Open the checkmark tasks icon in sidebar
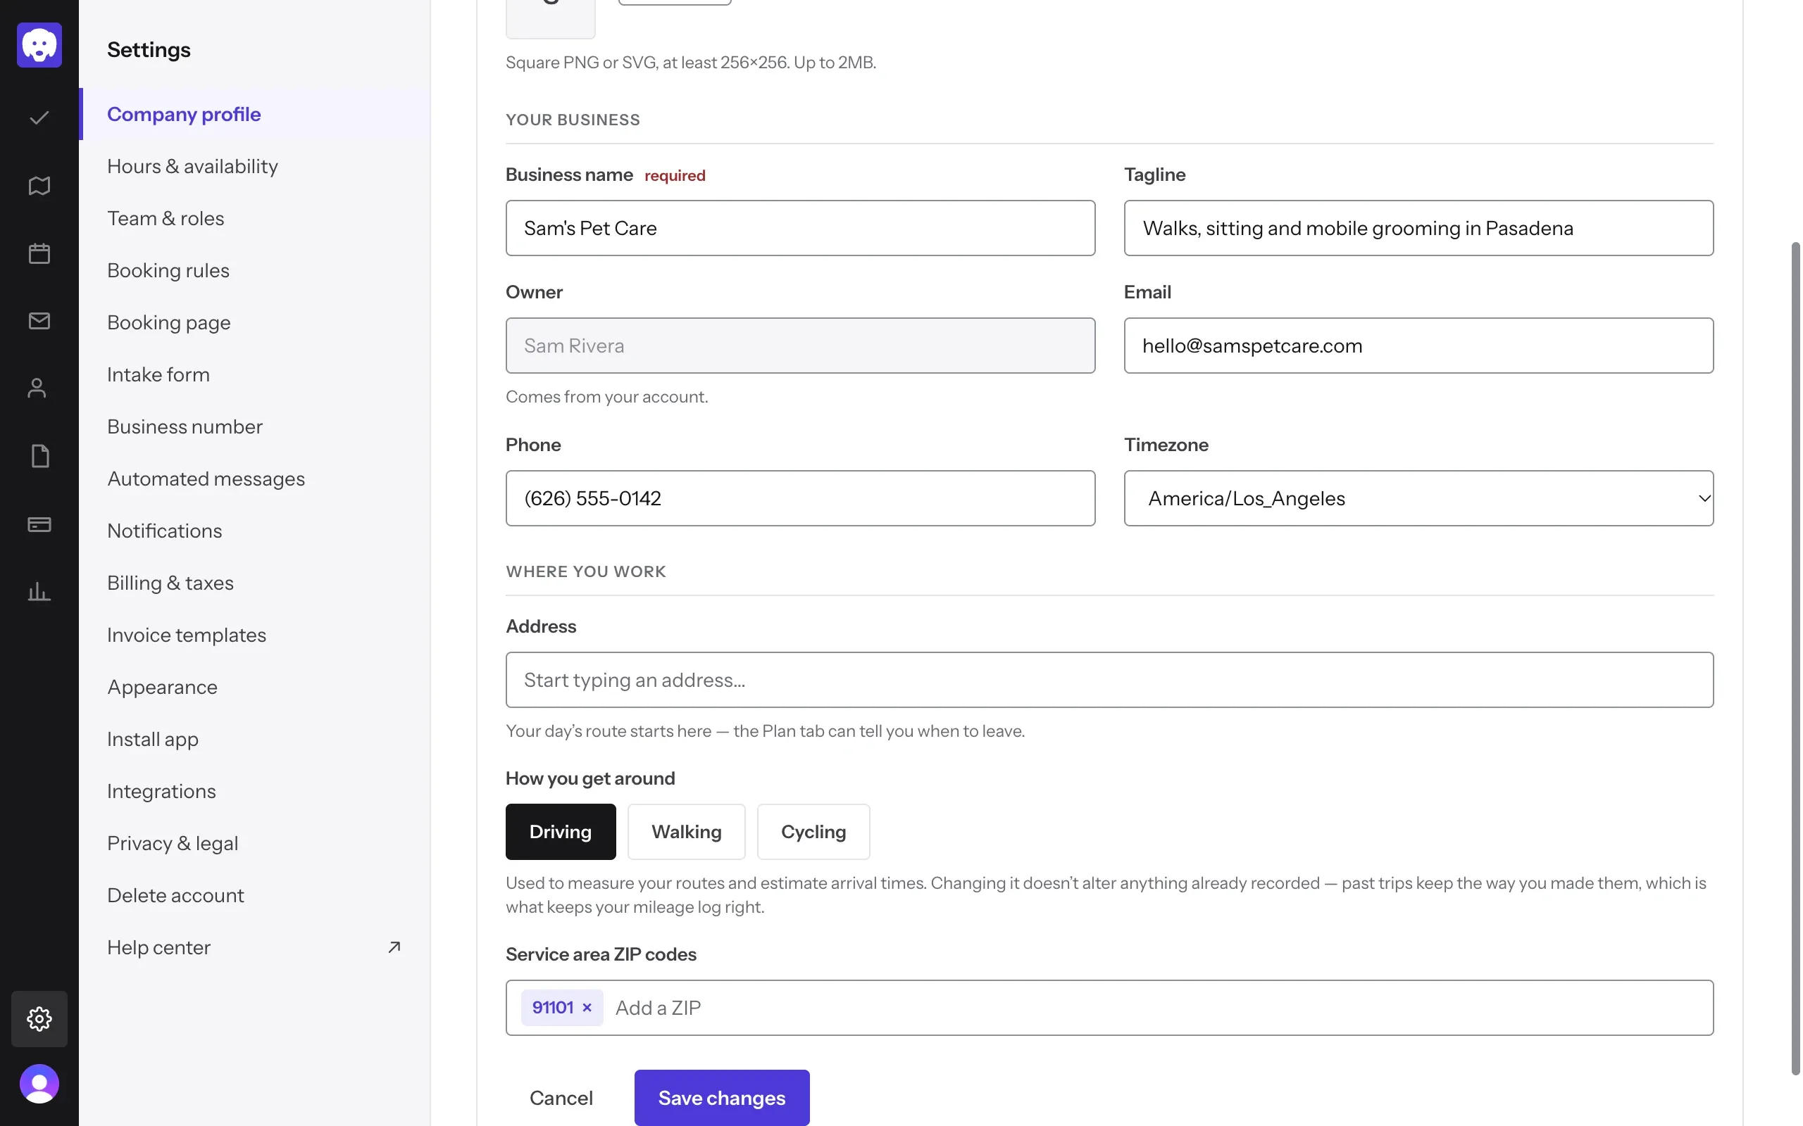 tap(39, 118)
